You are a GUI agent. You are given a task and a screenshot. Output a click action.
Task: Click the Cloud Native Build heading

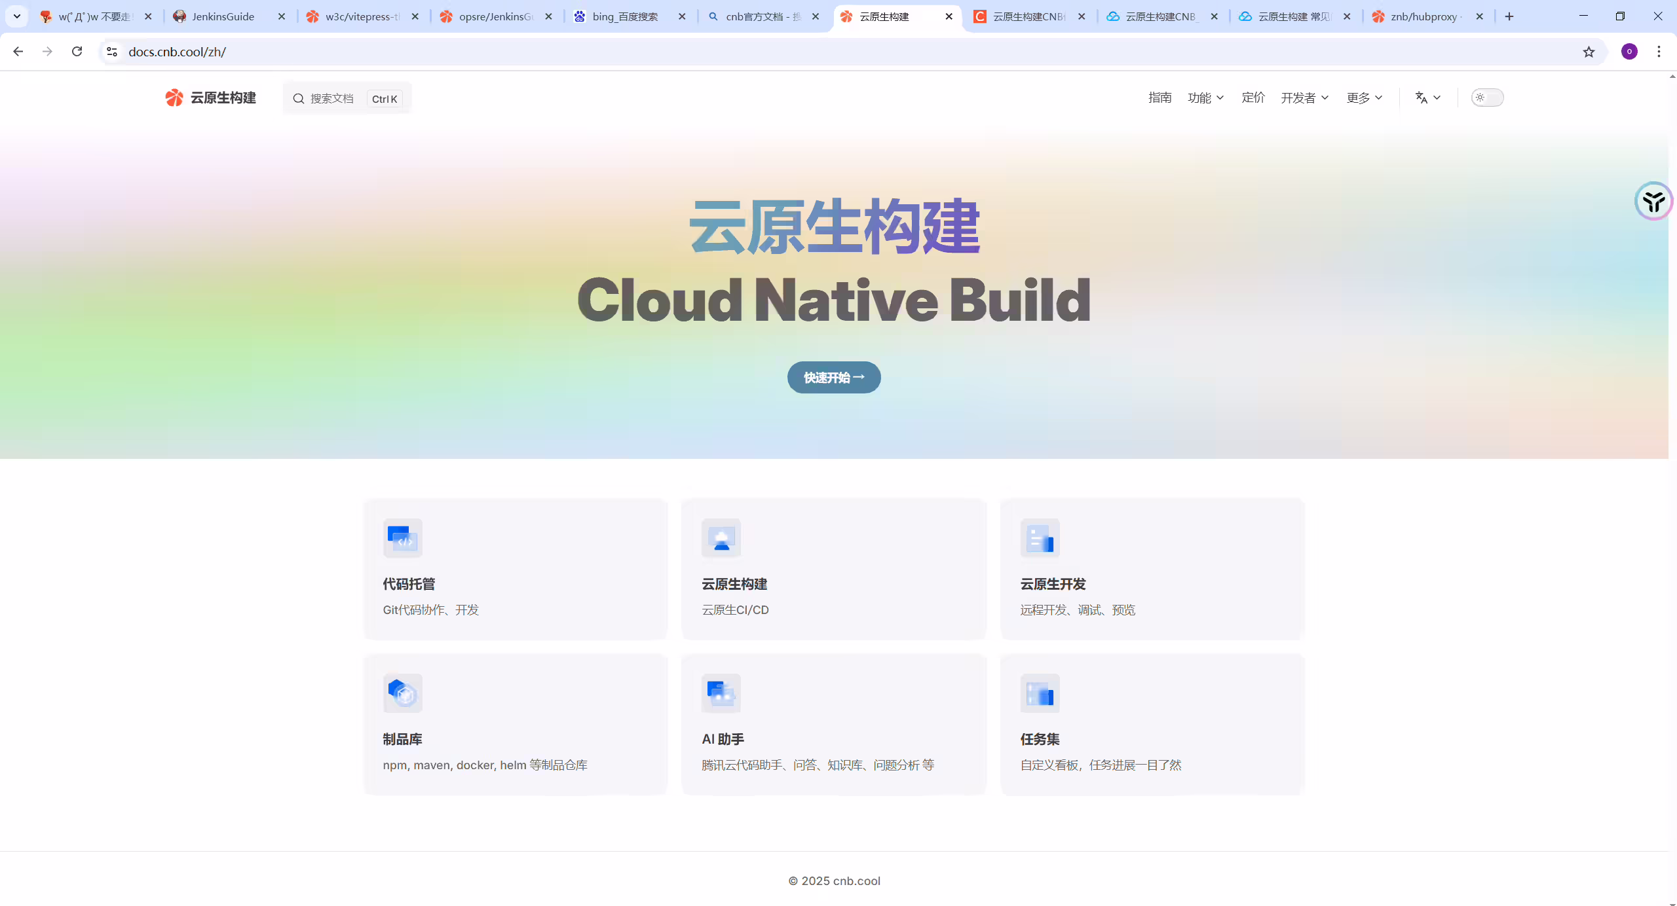click(834, 300)
